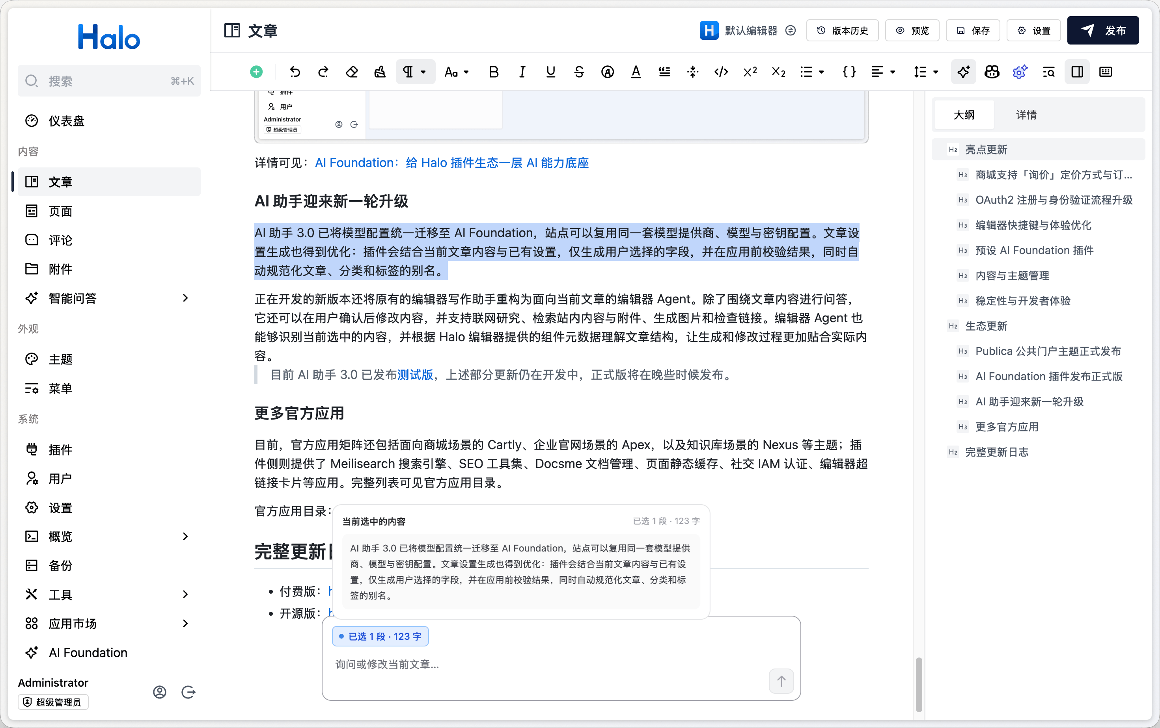Click the sparkle divider toolbar icon
Viewport: 1160px width, 728px height.
tap(693, 72)
